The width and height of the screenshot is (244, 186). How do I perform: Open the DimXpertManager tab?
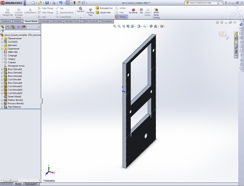18,27
